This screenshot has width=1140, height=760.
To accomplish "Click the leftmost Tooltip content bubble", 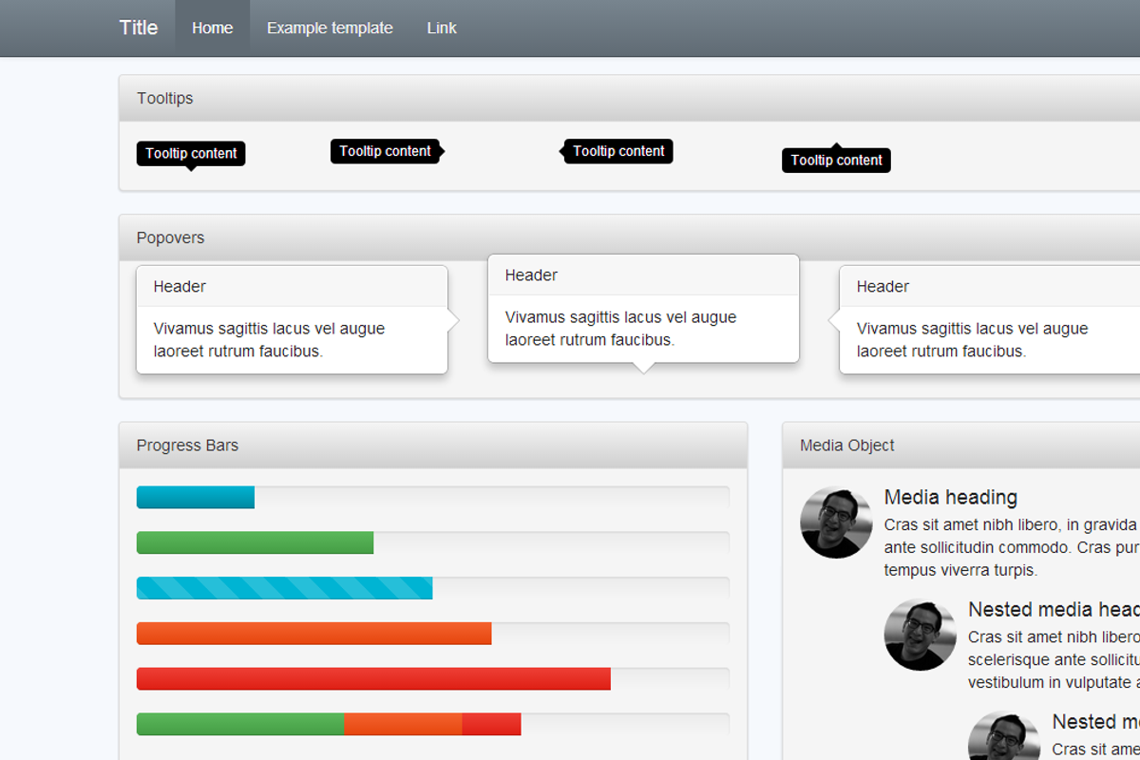I will tap(190, 153).
